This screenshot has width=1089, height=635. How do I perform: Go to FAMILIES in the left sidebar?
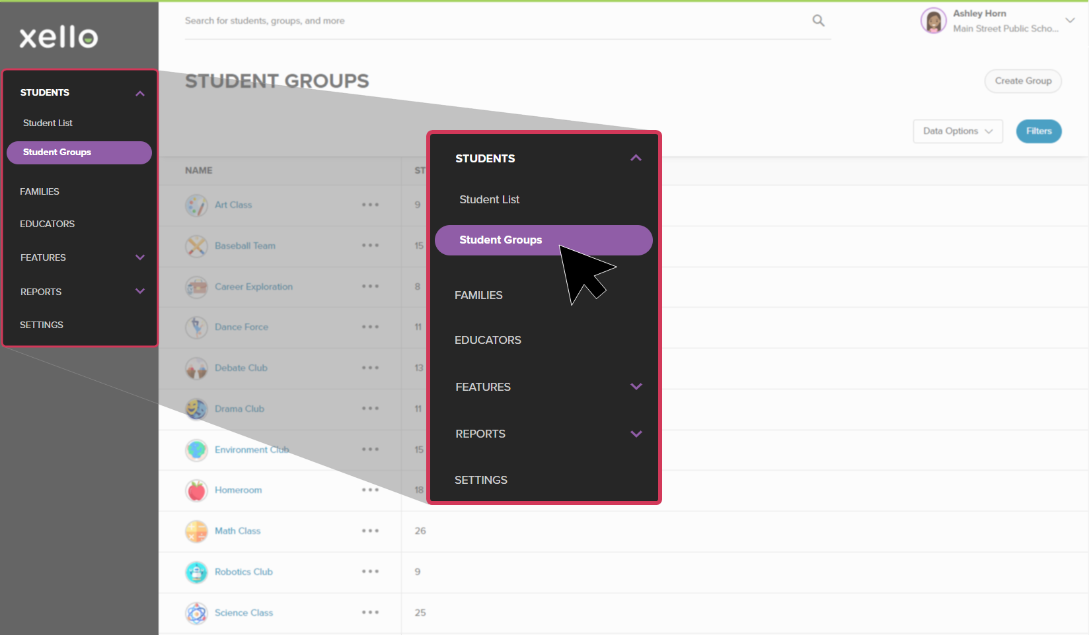(x=40, y=191)
